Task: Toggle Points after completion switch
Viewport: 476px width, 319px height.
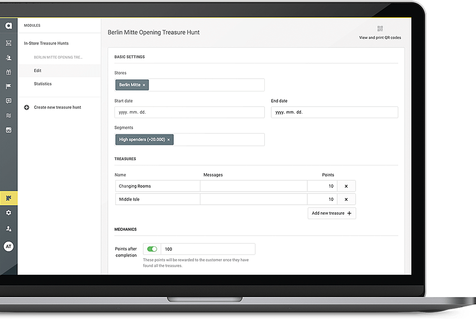Action: [152, 249]
